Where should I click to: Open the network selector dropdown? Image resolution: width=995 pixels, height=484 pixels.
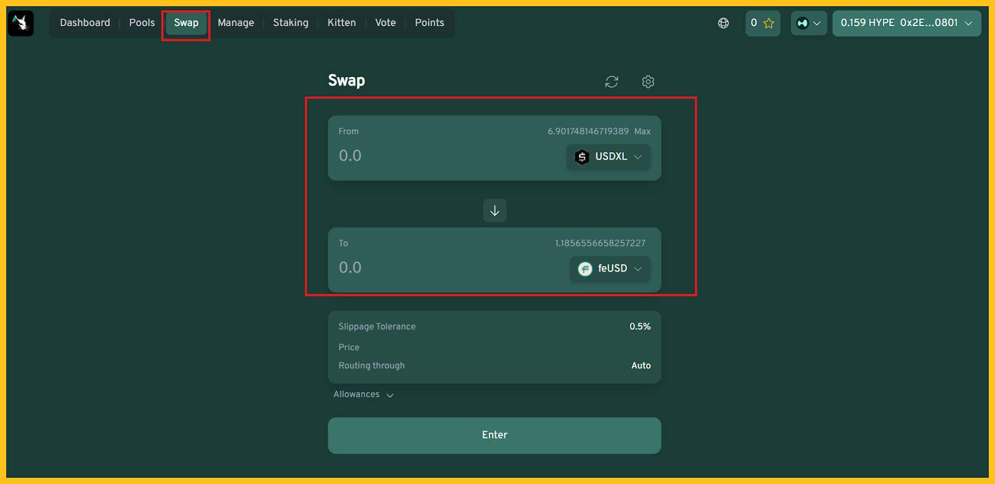pos(808,24)
